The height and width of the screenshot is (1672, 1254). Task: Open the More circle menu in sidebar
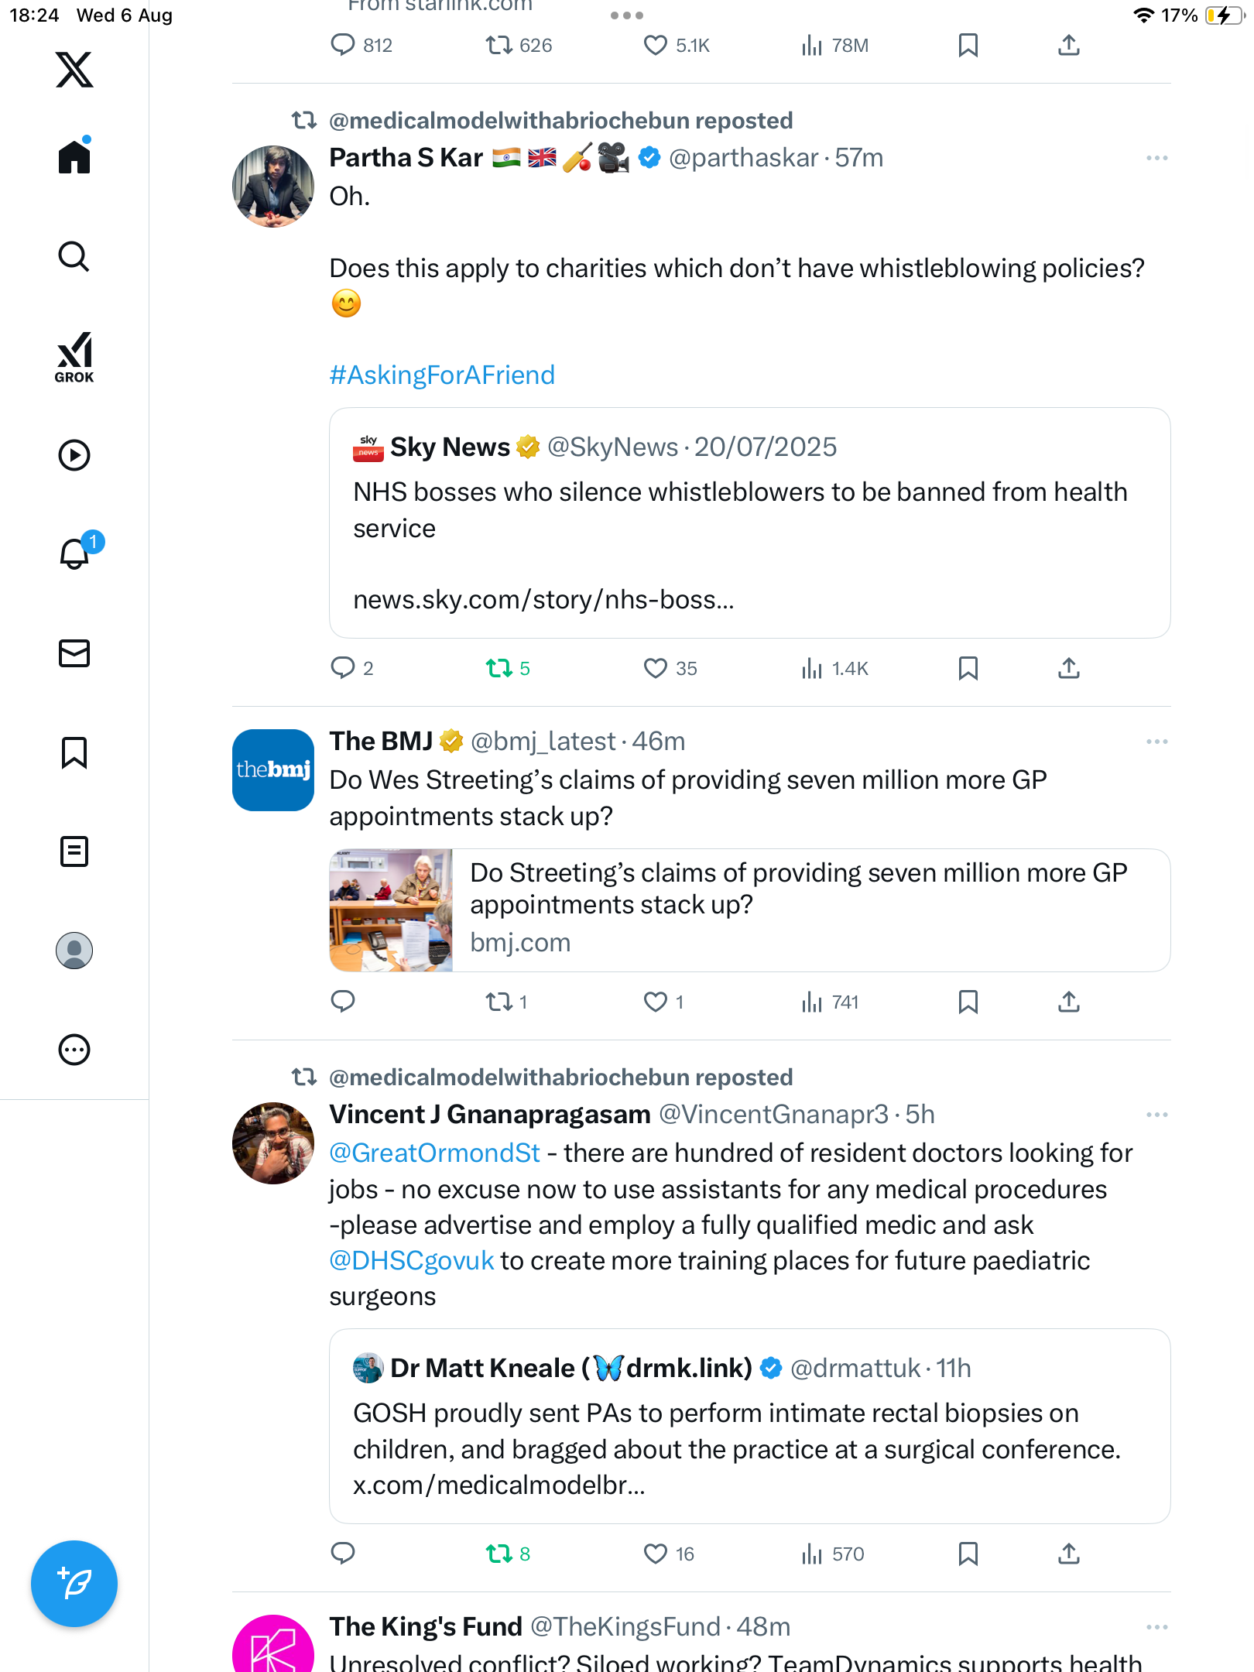point(74,1050)
